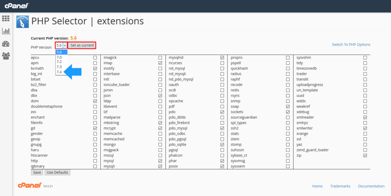
Task: Open the statistics bar chart sidebar icon
Action: pyautogui.click(x=6, y=31)
